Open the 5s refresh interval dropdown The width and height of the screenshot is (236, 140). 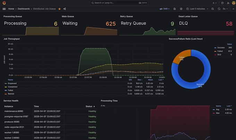(x=225, y=9)
